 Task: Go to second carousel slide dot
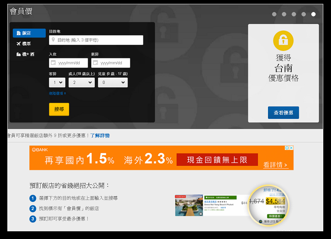click(284, 14)
